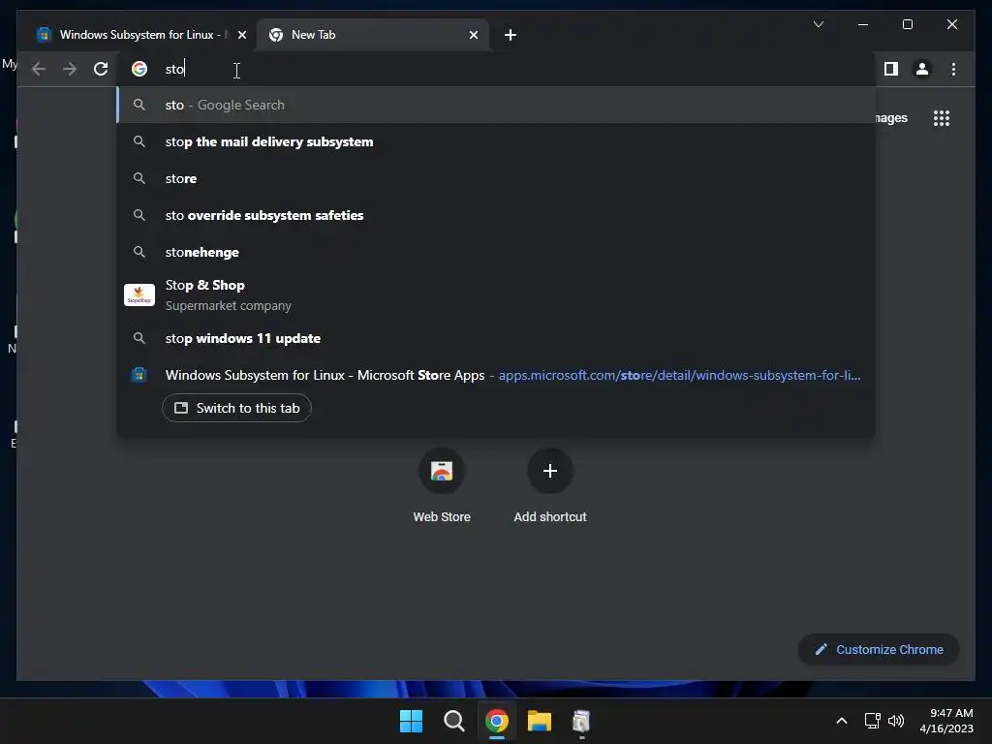Image resolution: width=992 pixels, height=744 pixels.
Task: Click the Customize Chrome button
Action: (x=879, y=650)
